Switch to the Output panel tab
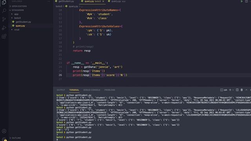Viewport: 251px width, 141px height. pos(61,90)
